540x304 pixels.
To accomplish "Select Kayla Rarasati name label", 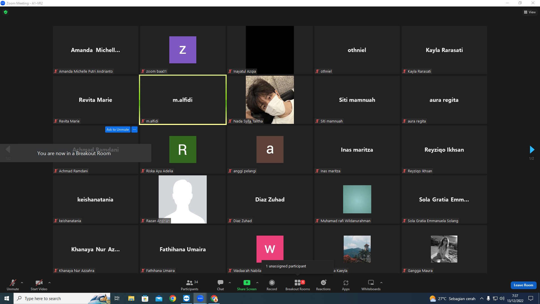I will pyautogui.click(x=419, y=71).
